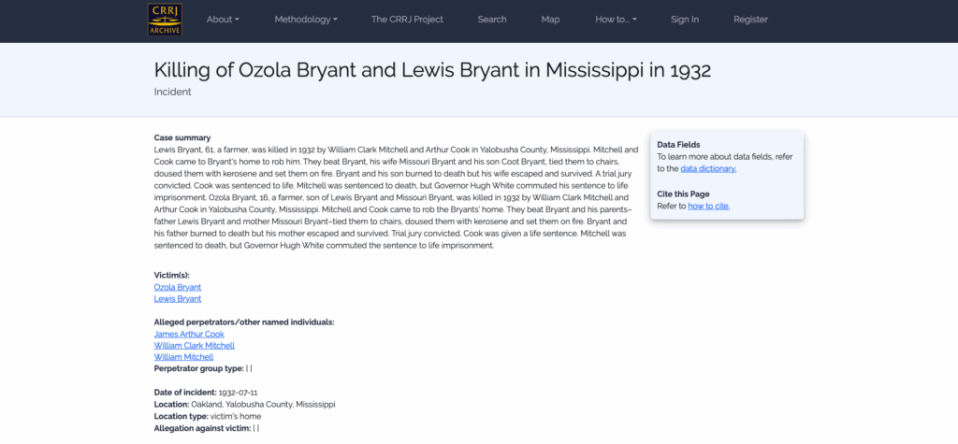Expand the About dropdown menu

223,20
